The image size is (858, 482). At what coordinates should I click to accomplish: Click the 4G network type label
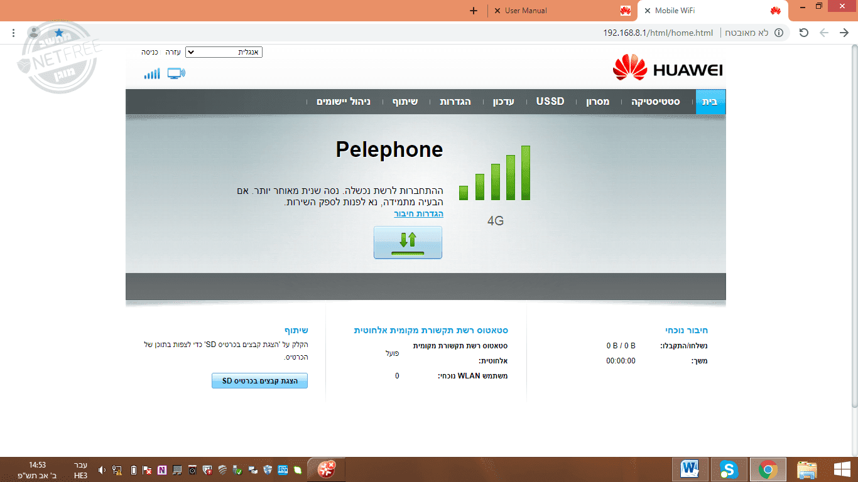(x=496, y=221)
